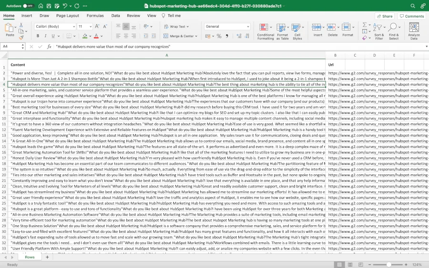Adjust the zoom slider handle
This screenshot has width=429, height=268.
388,265
